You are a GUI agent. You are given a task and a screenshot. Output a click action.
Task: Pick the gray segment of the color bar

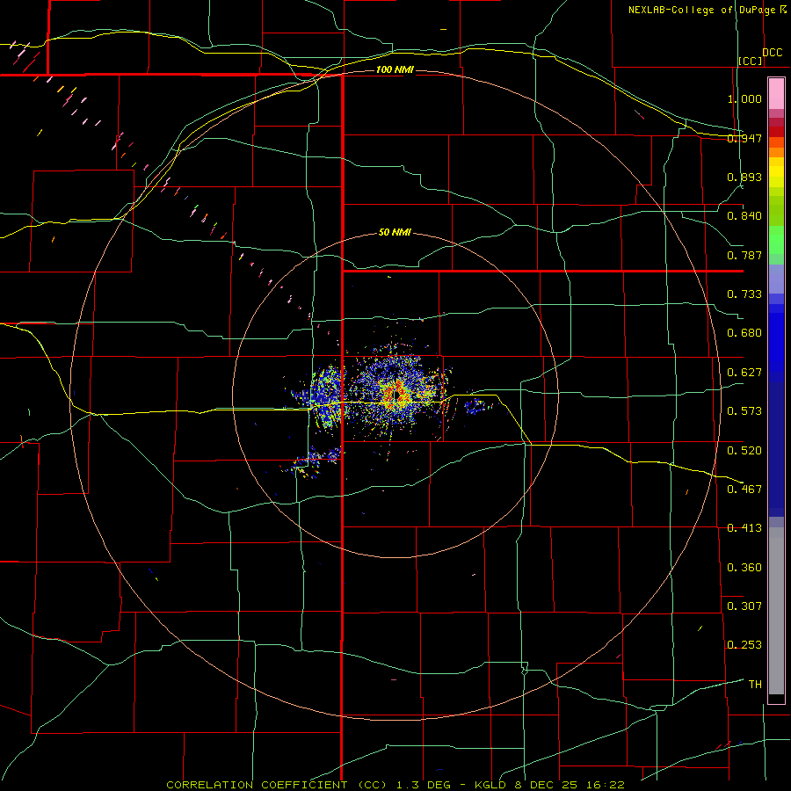(776, 611)
